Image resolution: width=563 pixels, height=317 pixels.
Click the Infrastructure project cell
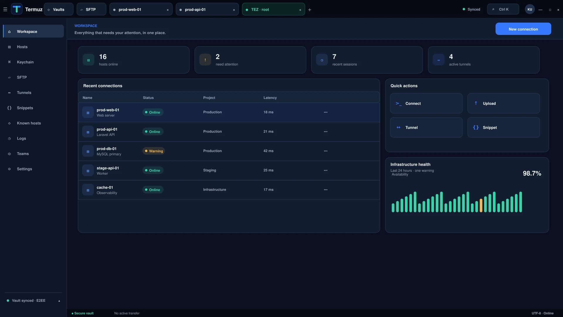coord(215,190)
